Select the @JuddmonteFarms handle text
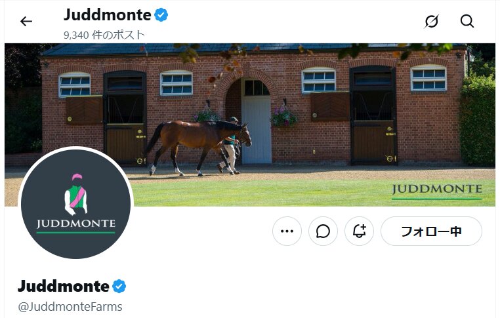 pyautogui.click(x=70, y=307)
